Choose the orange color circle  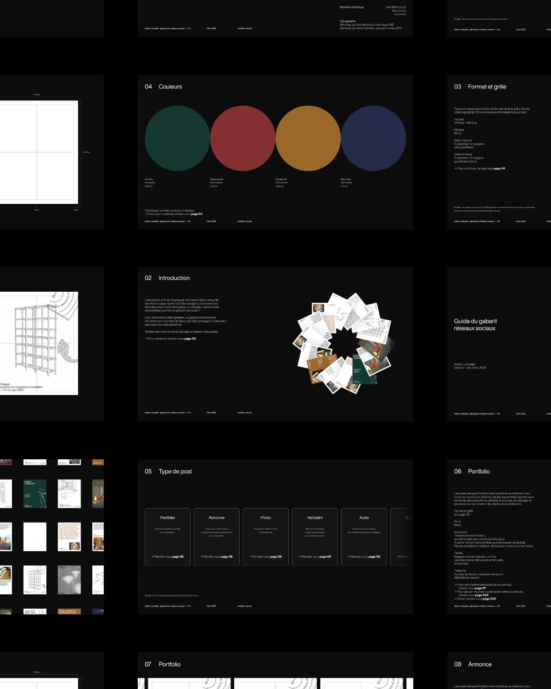pyautogui.click(x=308, y=138)
